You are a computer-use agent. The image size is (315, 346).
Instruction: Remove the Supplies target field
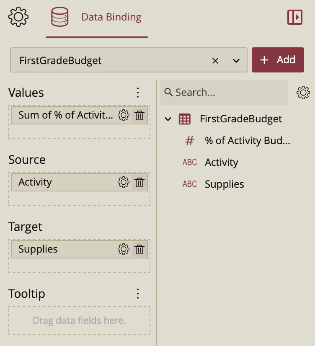tap(139, 249)
